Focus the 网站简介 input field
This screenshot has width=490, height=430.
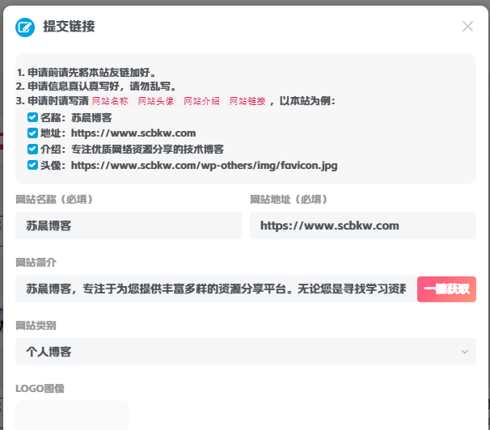coord(216,289)
